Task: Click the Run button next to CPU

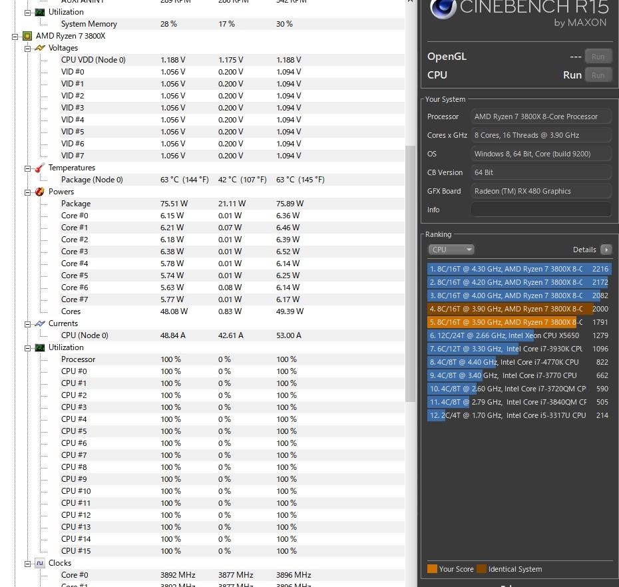Action: pos(598,75)
